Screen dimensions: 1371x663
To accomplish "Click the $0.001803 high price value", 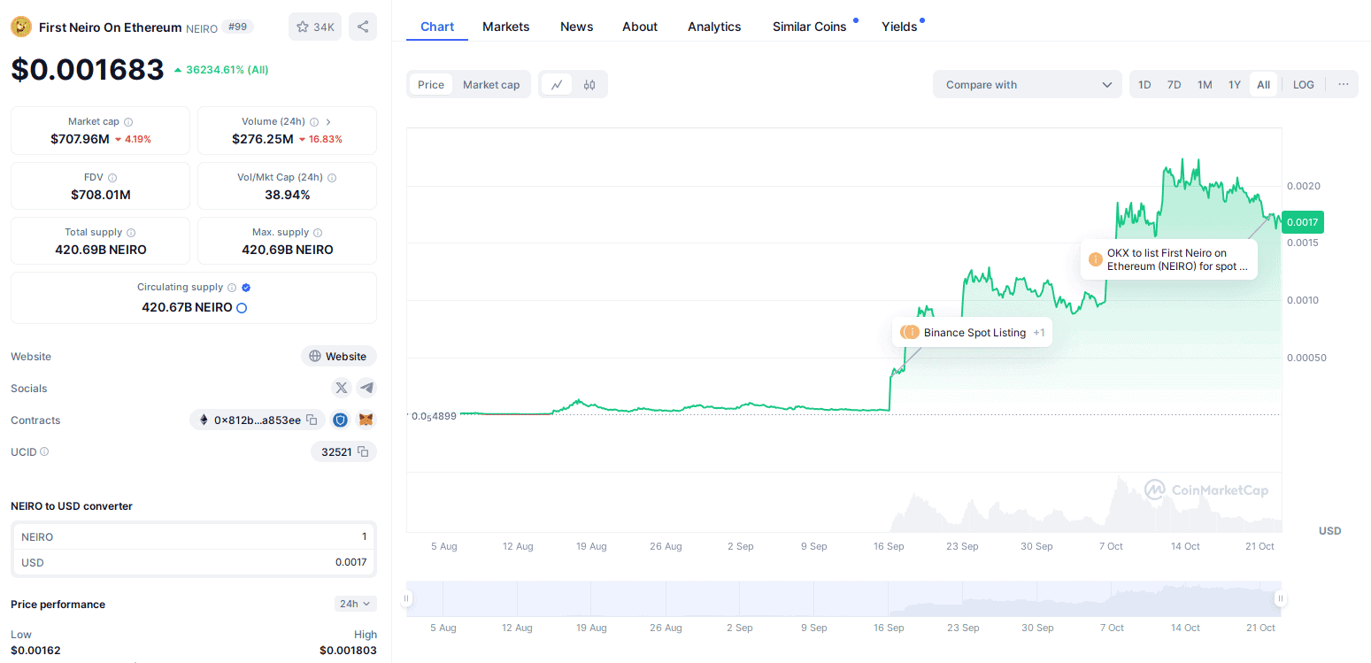I will (348, 651).
